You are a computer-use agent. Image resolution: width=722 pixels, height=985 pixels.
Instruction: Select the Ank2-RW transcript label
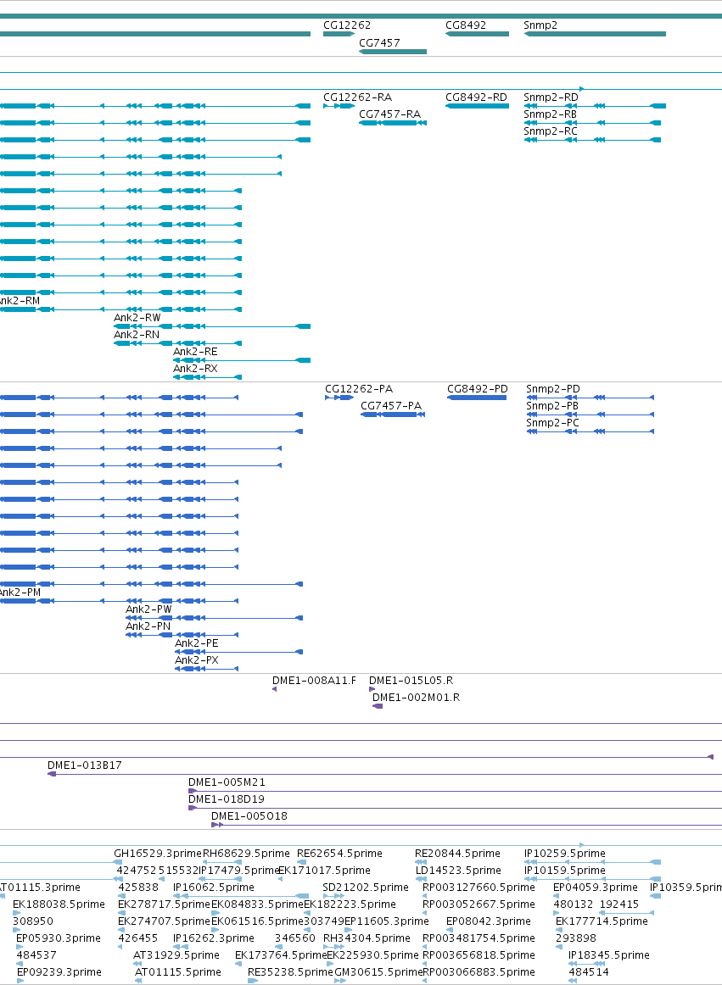pos(137,318)
